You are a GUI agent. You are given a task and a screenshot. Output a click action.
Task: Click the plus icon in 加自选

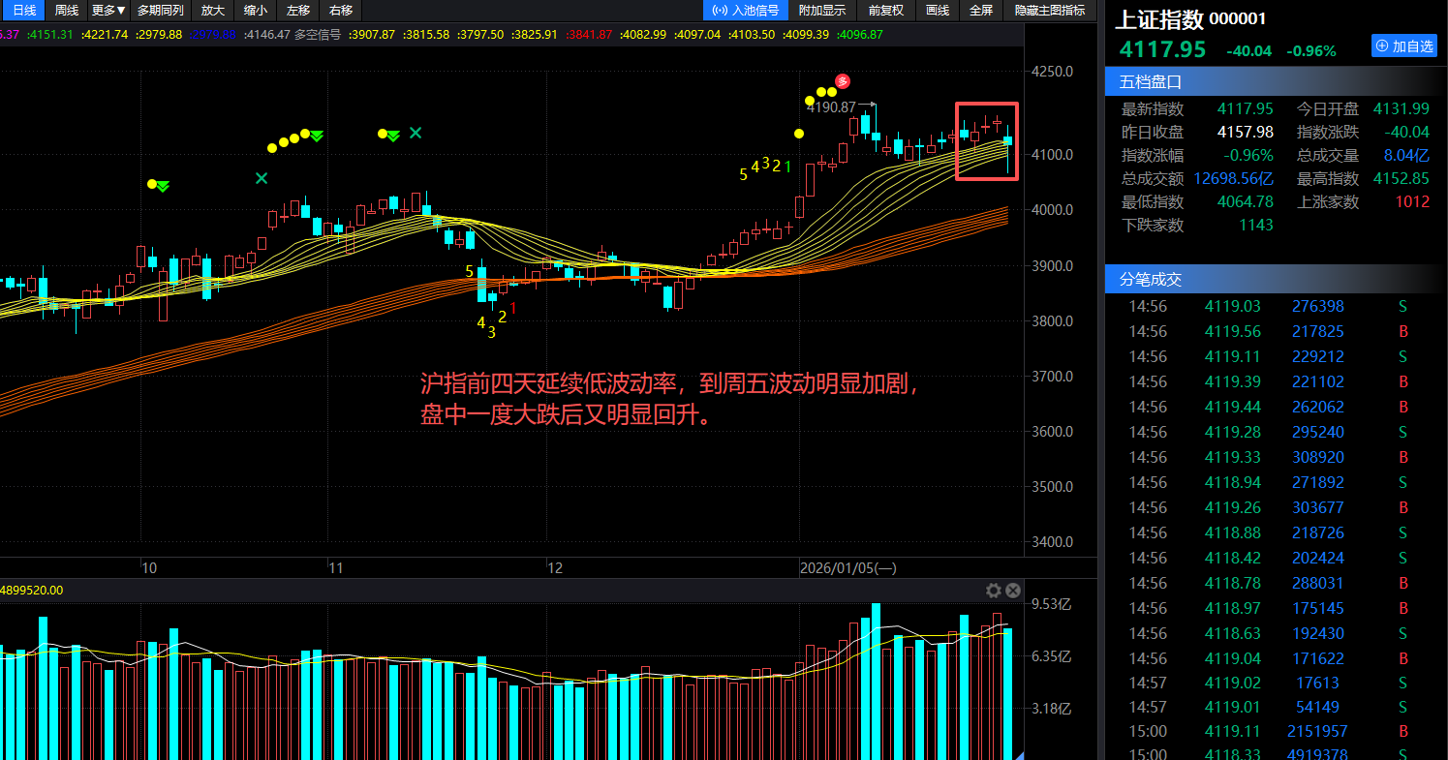tap(1381, 46)
